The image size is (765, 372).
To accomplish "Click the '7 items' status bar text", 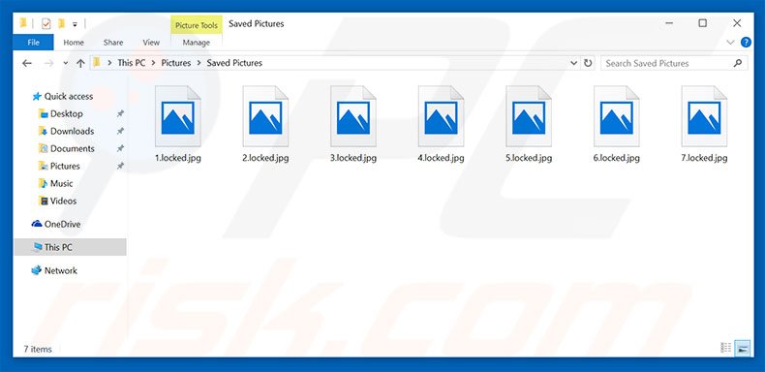I will 38,349.
